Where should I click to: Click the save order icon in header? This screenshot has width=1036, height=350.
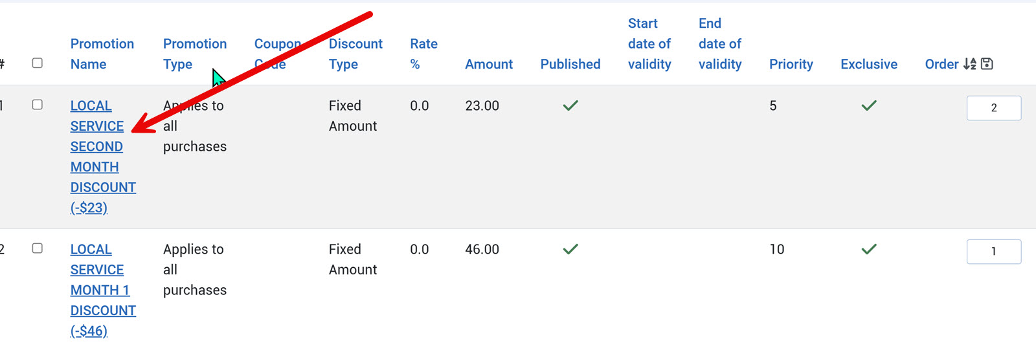tap(987, 64)
